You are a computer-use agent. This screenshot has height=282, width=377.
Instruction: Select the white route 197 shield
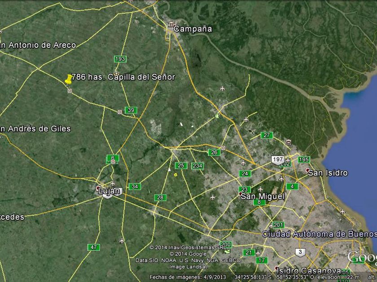[x=278, y=160]
